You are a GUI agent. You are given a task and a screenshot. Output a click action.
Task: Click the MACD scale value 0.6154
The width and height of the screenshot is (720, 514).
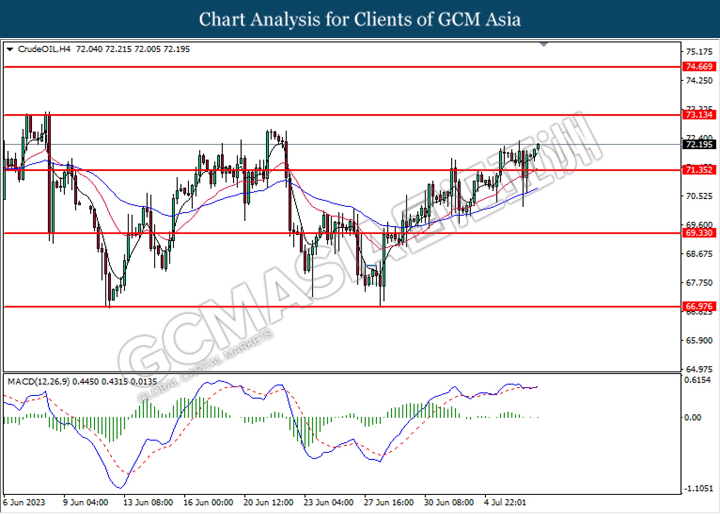click(698, 380)
